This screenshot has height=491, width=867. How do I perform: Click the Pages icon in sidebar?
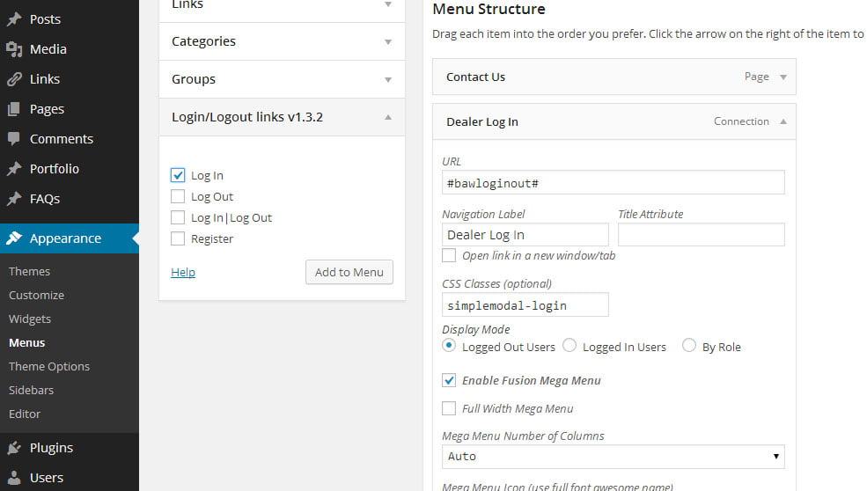coord(13,109)
